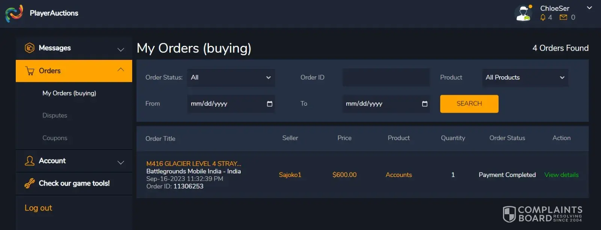Click the ChloeSer profile avatar
Image resolution: width=601 pixels, height=230 pixels.
pyautogui.click(x=523, y=13)
